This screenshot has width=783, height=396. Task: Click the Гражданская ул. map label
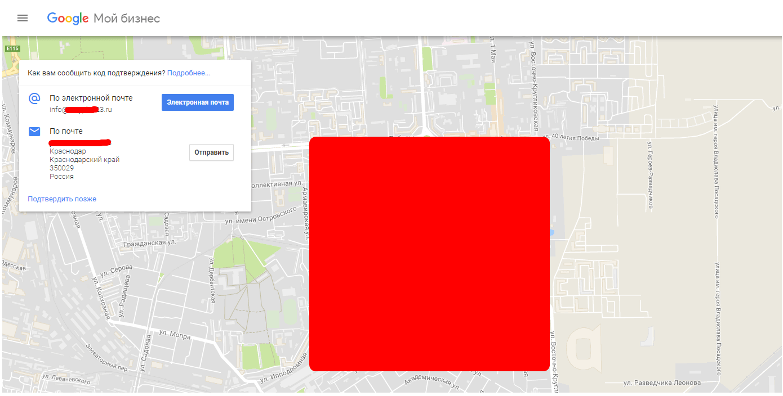[150, 243]
